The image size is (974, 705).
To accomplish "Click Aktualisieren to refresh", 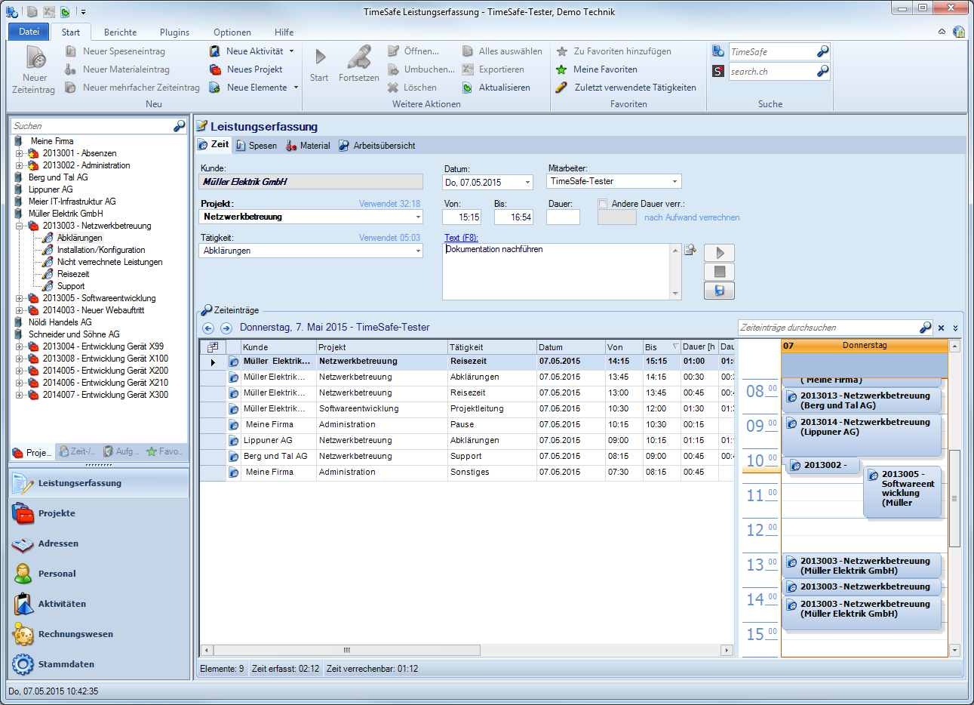I will coord(496,88).
